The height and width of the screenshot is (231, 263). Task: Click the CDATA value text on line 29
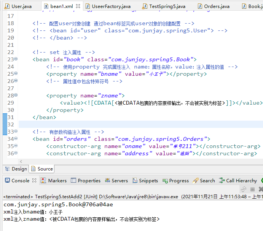click(170, 103)
